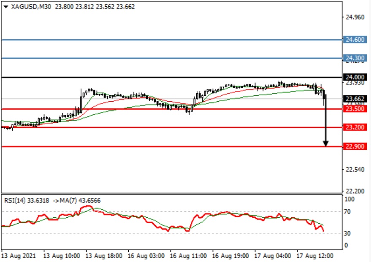The image size is (371, 262).
Task: Click the ->MA(7) 43.6566 indicator label
Action: pyautogui.click(x=77, y=200)
